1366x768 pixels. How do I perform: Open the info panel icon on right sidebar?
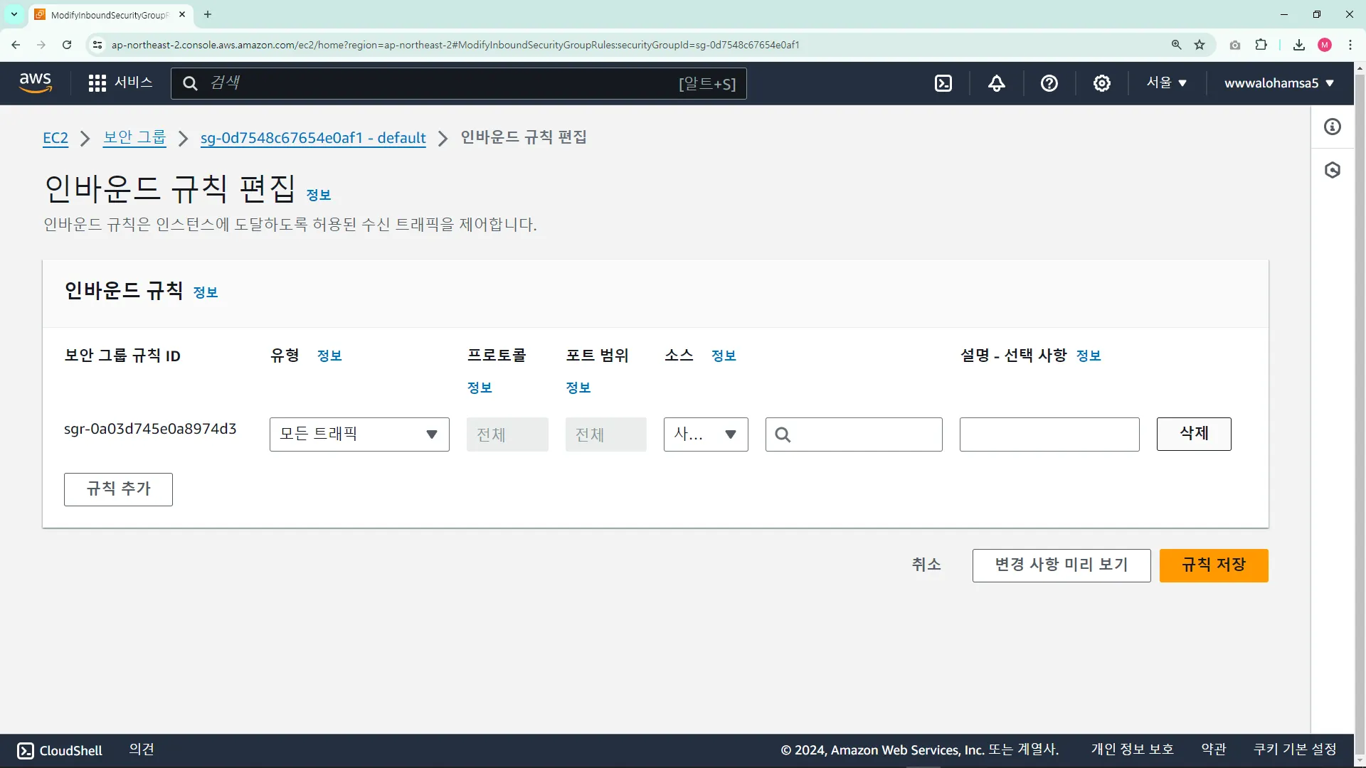coord(1333,127)
